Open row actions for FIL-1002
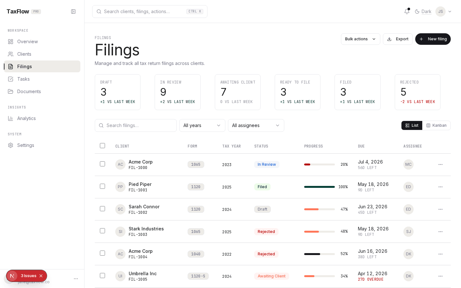Image resolution: width=461 pixels, height=288 pixels. pos(441,209)
